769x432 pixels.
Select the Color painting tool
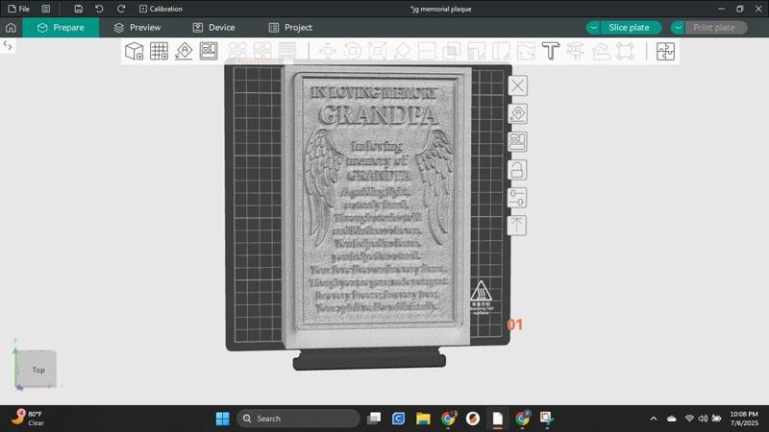(x=526, y=51)
